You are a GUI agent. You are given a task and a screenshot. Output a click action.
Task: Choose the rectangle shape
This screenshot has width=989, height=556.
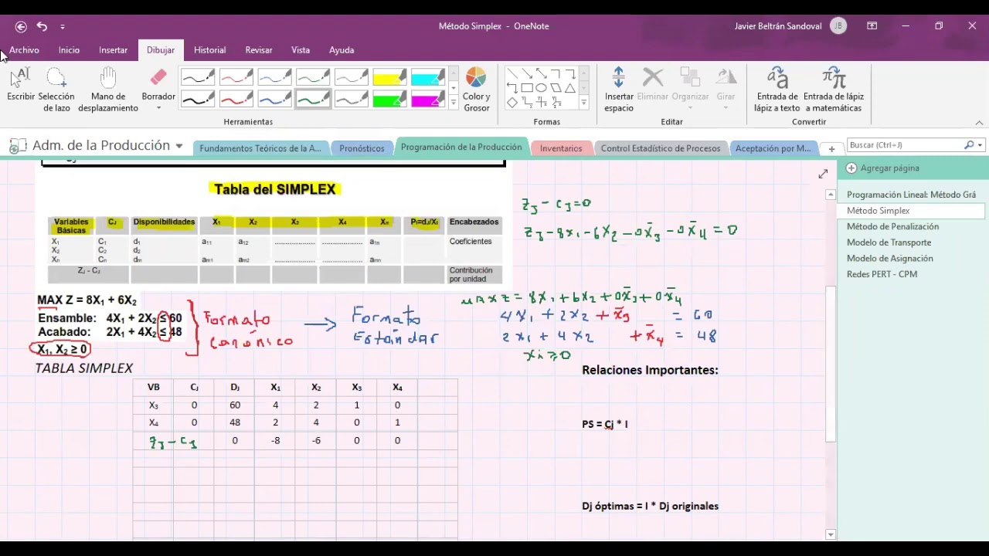pos(526,88)
